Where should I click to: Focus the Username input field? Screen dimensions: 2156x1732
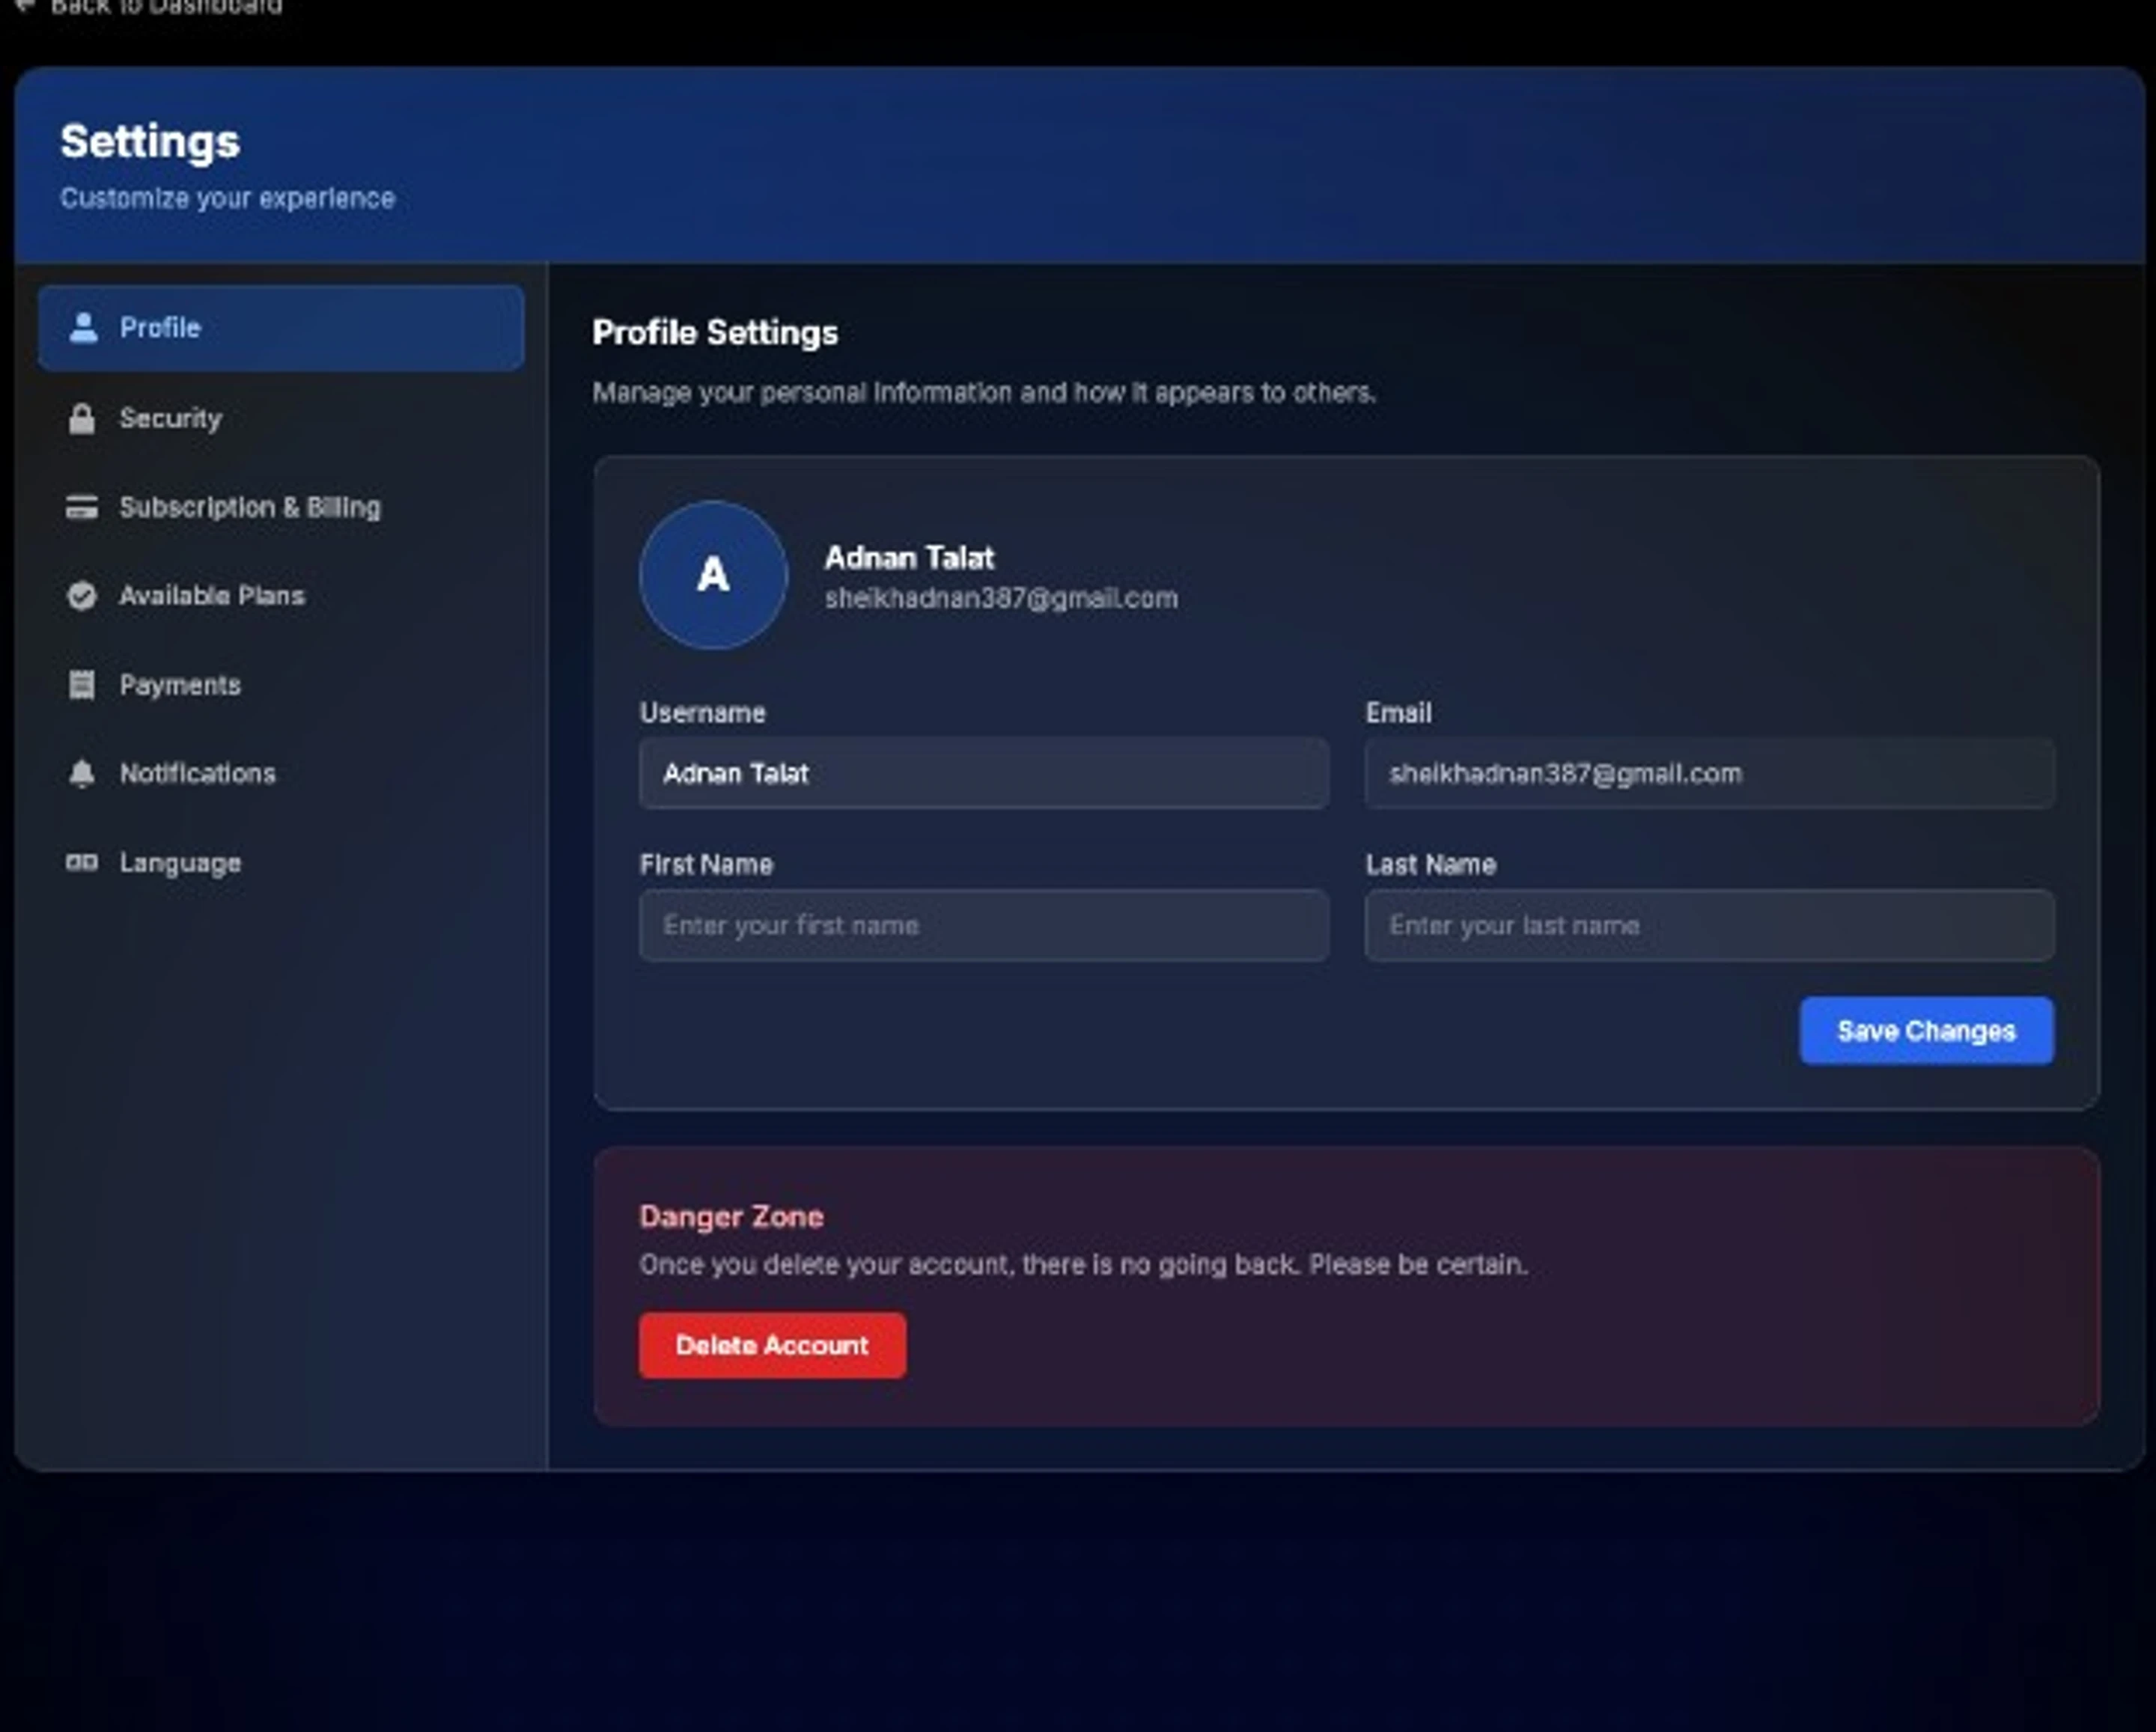point(984,773)
